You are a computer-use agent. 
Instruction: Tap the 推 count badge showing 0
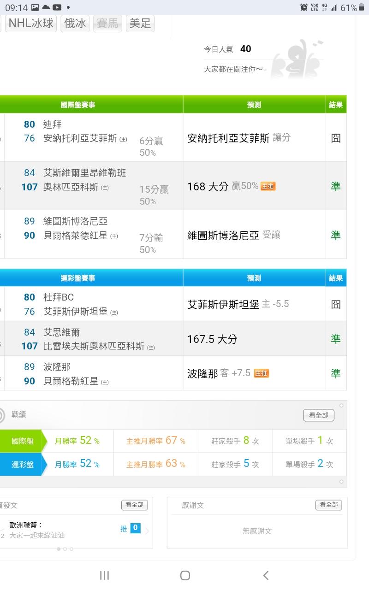(135, 528)
